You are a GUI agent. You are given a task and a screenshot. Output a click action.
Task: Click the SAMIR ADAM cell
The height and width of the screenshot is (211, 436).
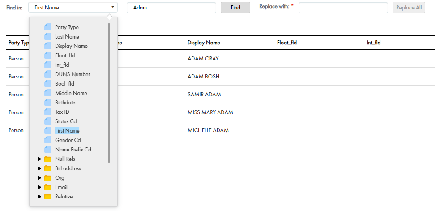click(x=204, y=95)
